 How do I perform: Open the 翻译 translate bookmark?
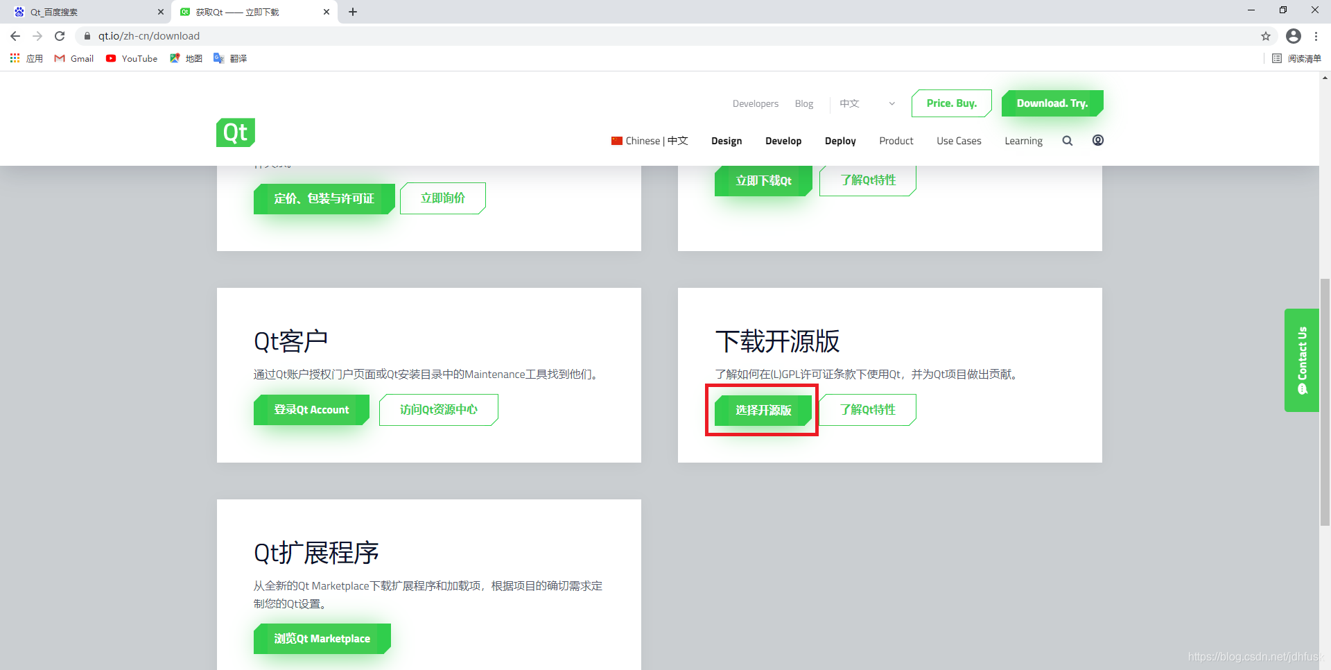(x=230, y=59)
